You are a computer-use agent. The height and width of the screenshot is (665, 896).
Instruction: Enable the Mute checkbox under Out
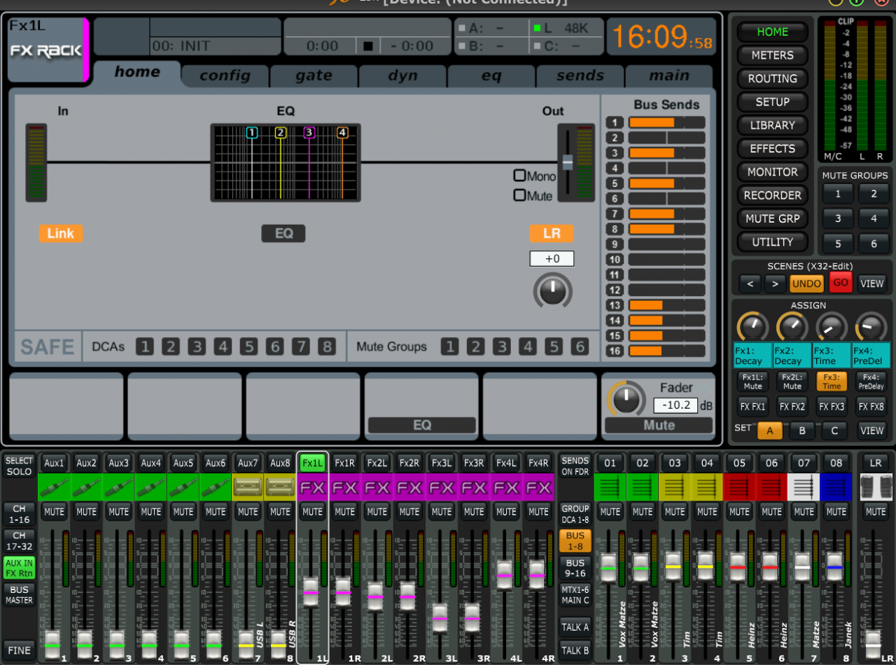[x=519, y=195]
